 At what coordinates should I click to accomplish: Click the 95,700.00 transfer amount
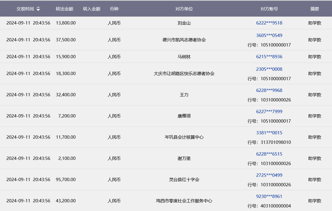65,180
